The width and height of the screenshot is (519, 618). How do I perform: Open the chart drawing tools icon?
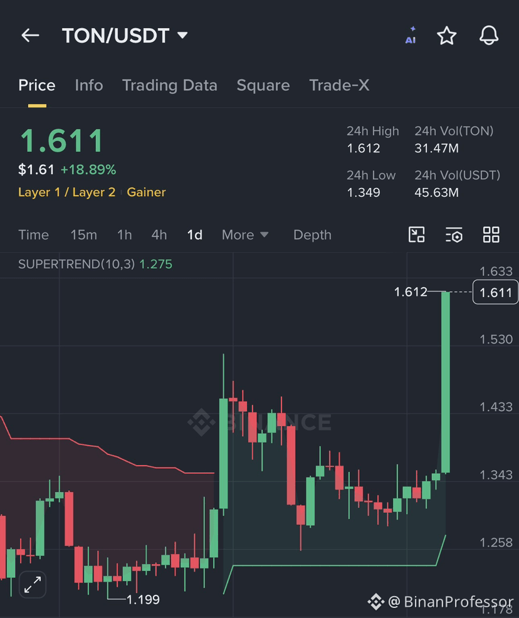point(417,234)
